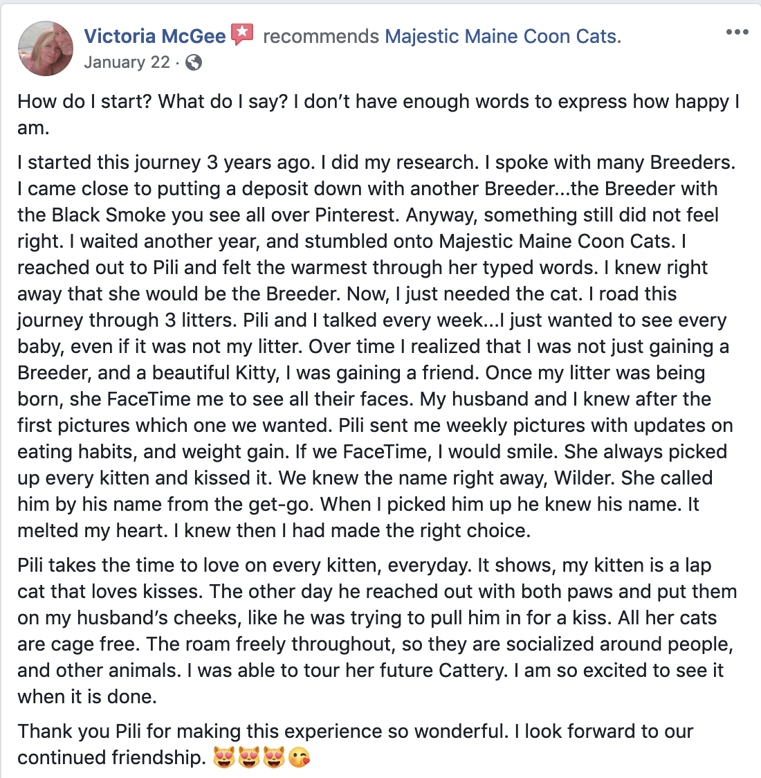Open Victoria McGee's profile name link
This screenshot has width=761, height=778.
tap(155, 36)
